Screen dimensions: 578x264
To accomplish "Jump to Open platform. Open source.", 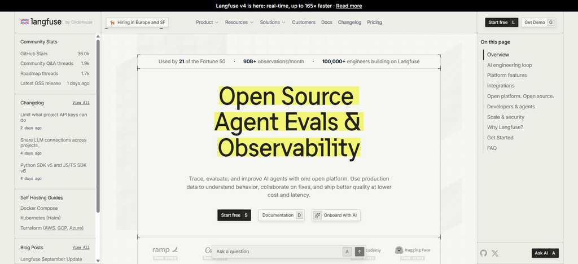I will (x=520, y=96).
